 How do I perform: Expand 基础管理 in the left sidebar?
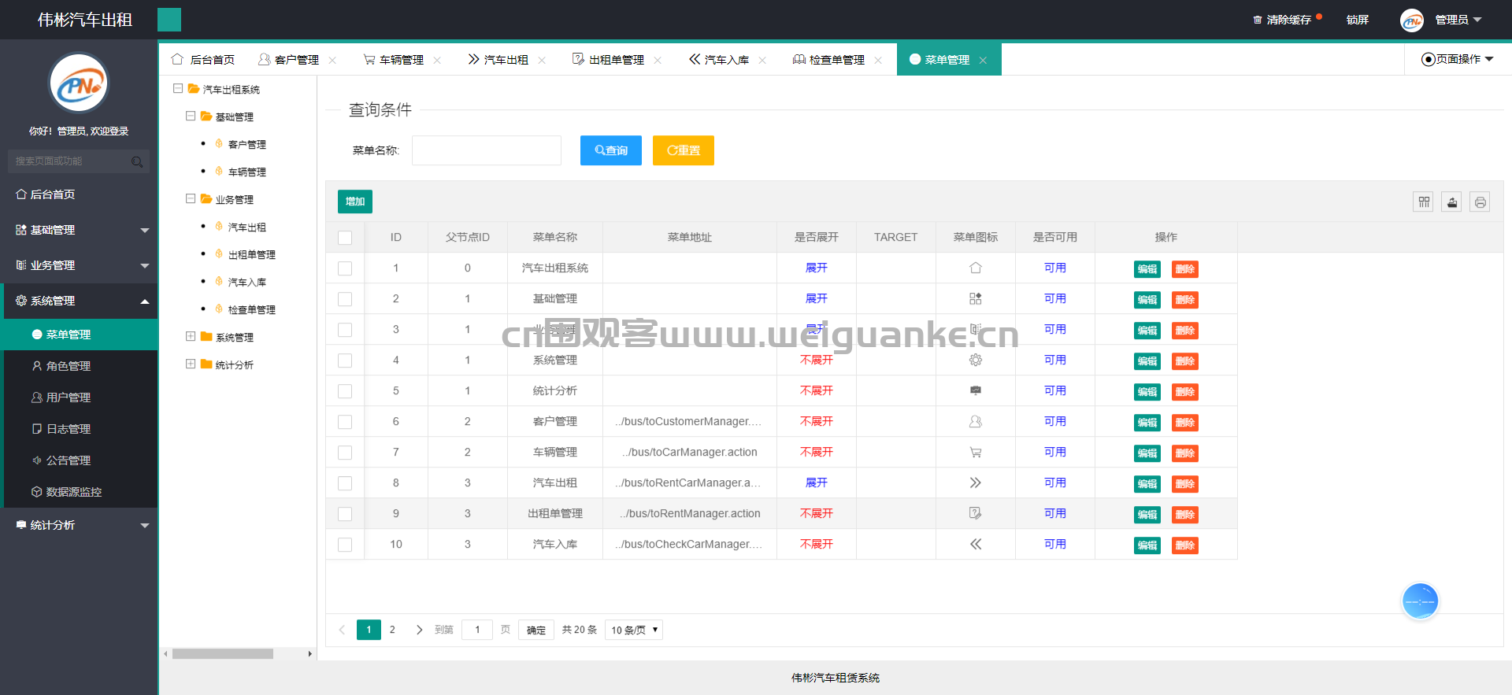pyautogui.click(x=79, y=230)
